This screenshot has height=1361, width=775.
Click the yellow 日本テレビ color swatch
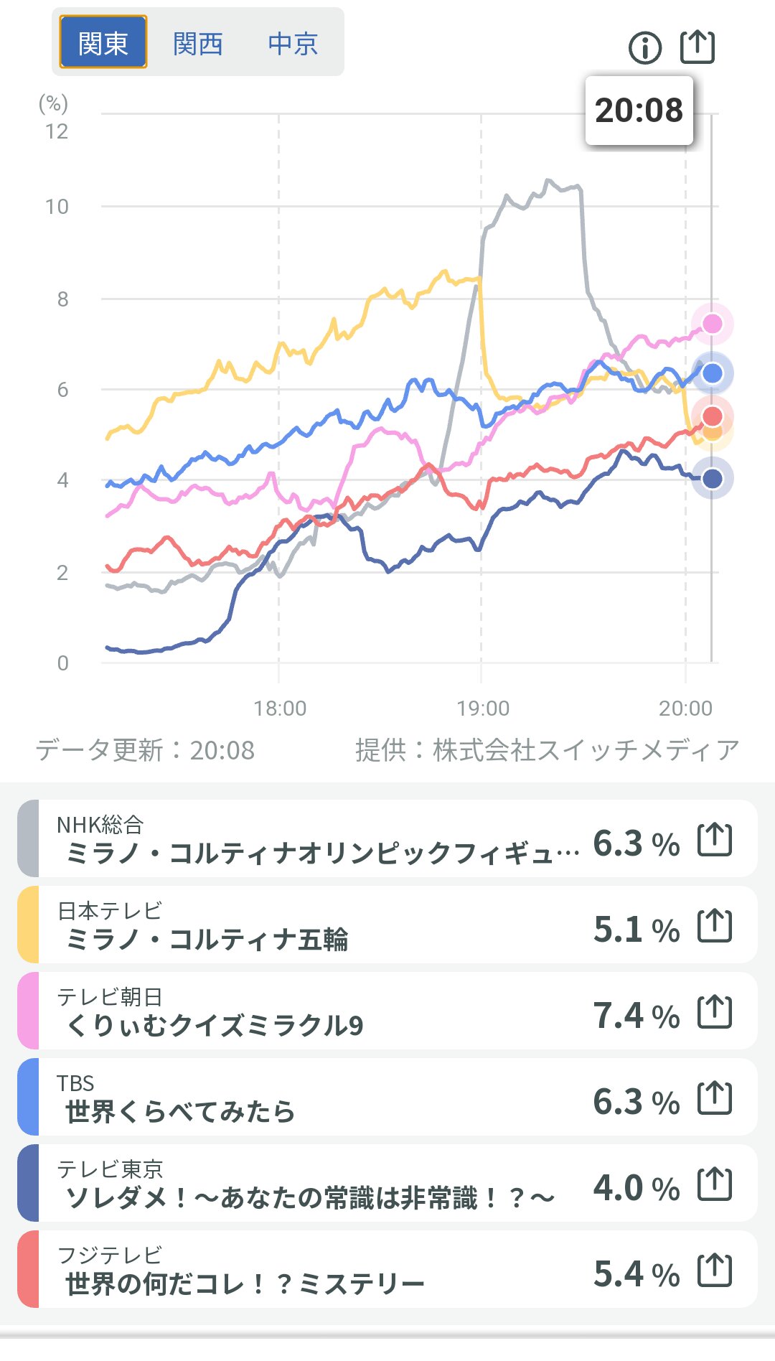pyautogui.click(x=28, y=925)
